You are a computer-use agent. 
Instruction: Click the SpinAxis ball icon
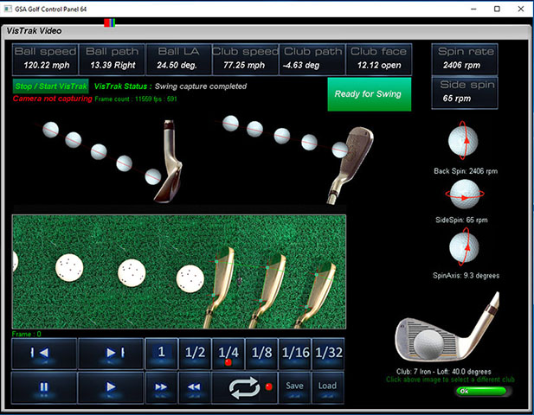(464, 247)
